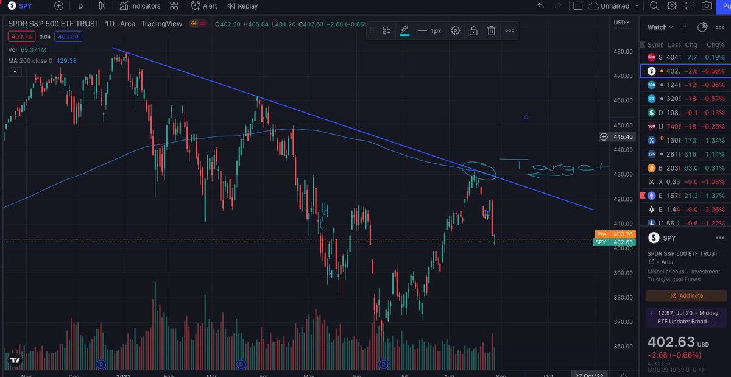The width and height of the screenshot is (731, 377).
Task: Click the D dividend marker near June
Action: point(383,364)
